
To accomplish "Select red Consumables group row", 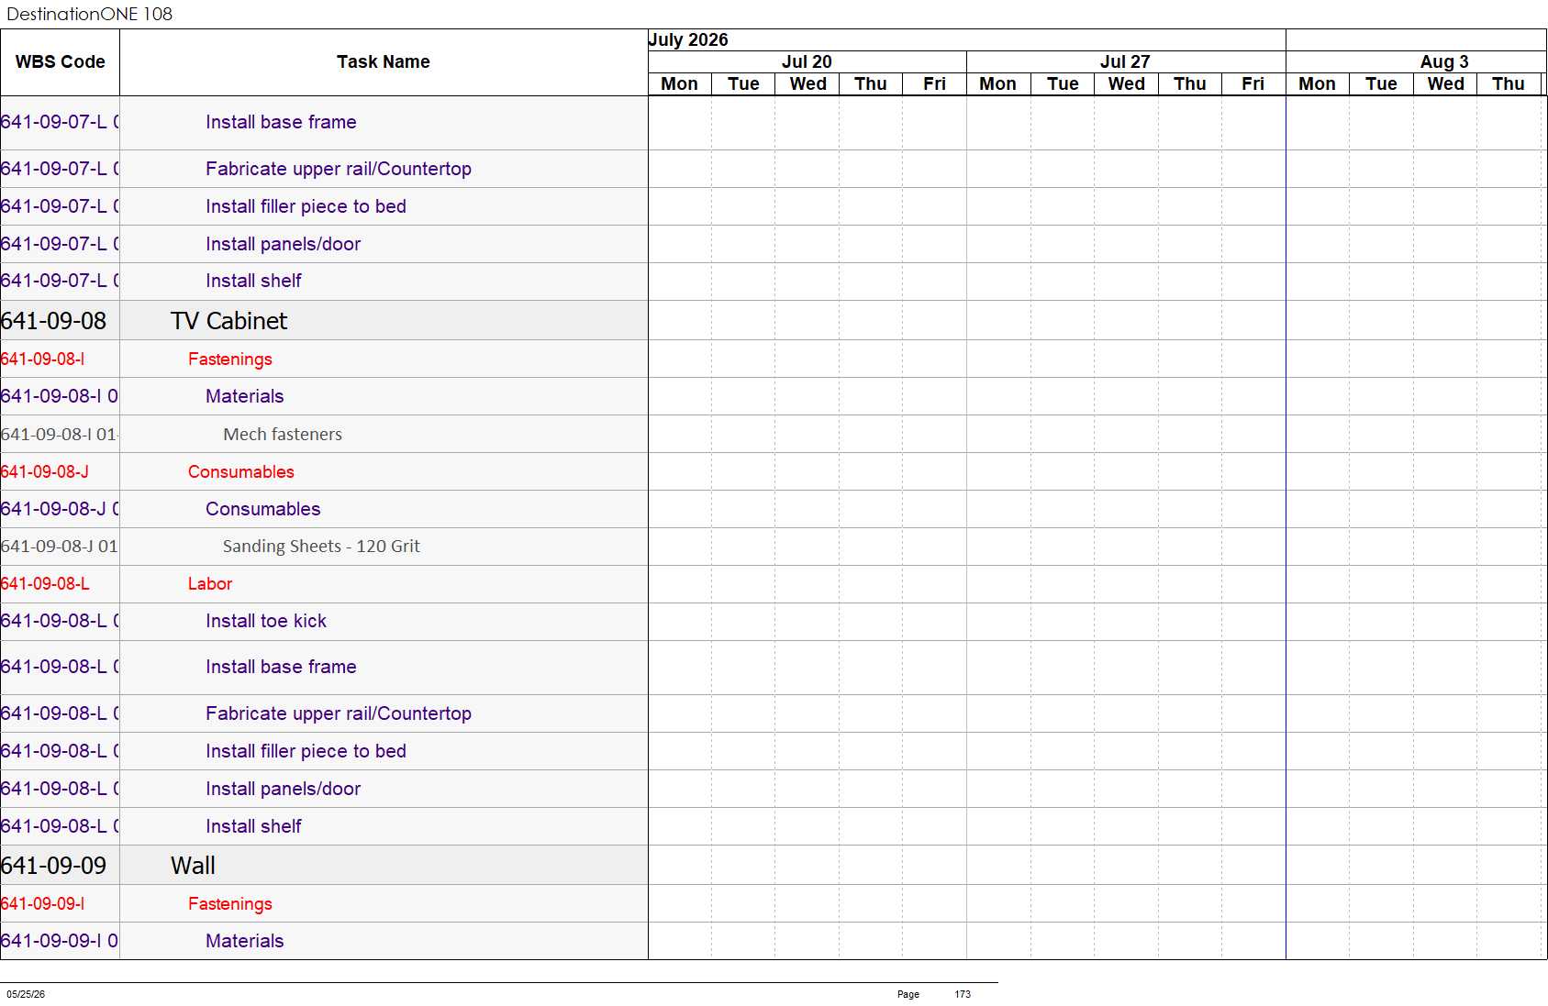I will (241, 472).
